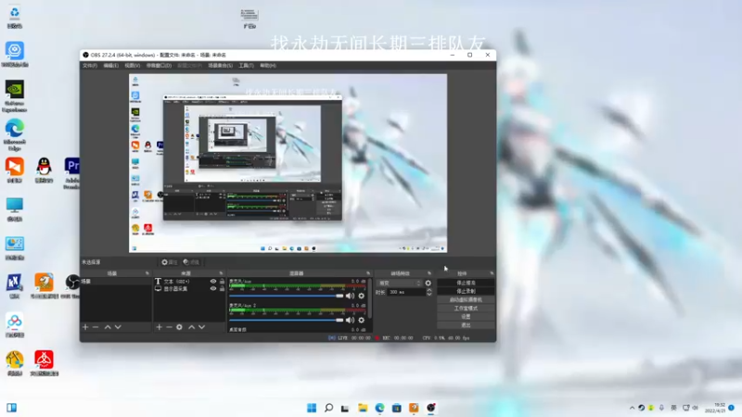
Task: Click the Exit button in Controls
Action: tap(467, 325)
